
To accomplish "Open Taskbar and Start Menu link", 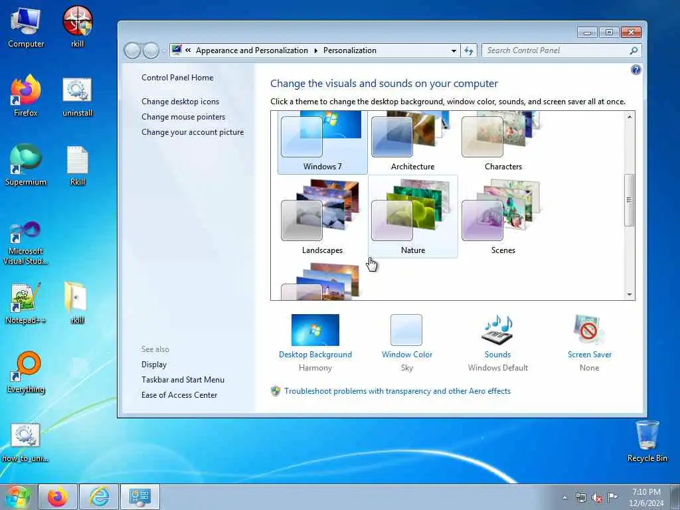I will [x=183, y=379].
